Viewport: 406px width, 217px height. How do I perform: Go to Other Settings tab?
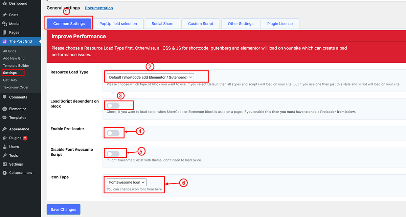click(x=241, y=24)
